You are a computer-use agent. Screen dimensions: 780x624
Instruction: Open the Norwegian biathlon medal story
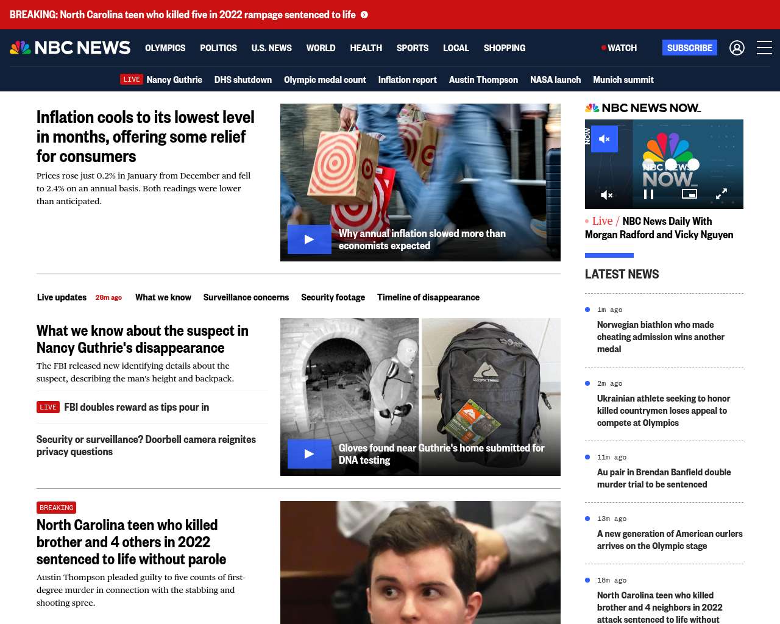click(x=661, y=337)
